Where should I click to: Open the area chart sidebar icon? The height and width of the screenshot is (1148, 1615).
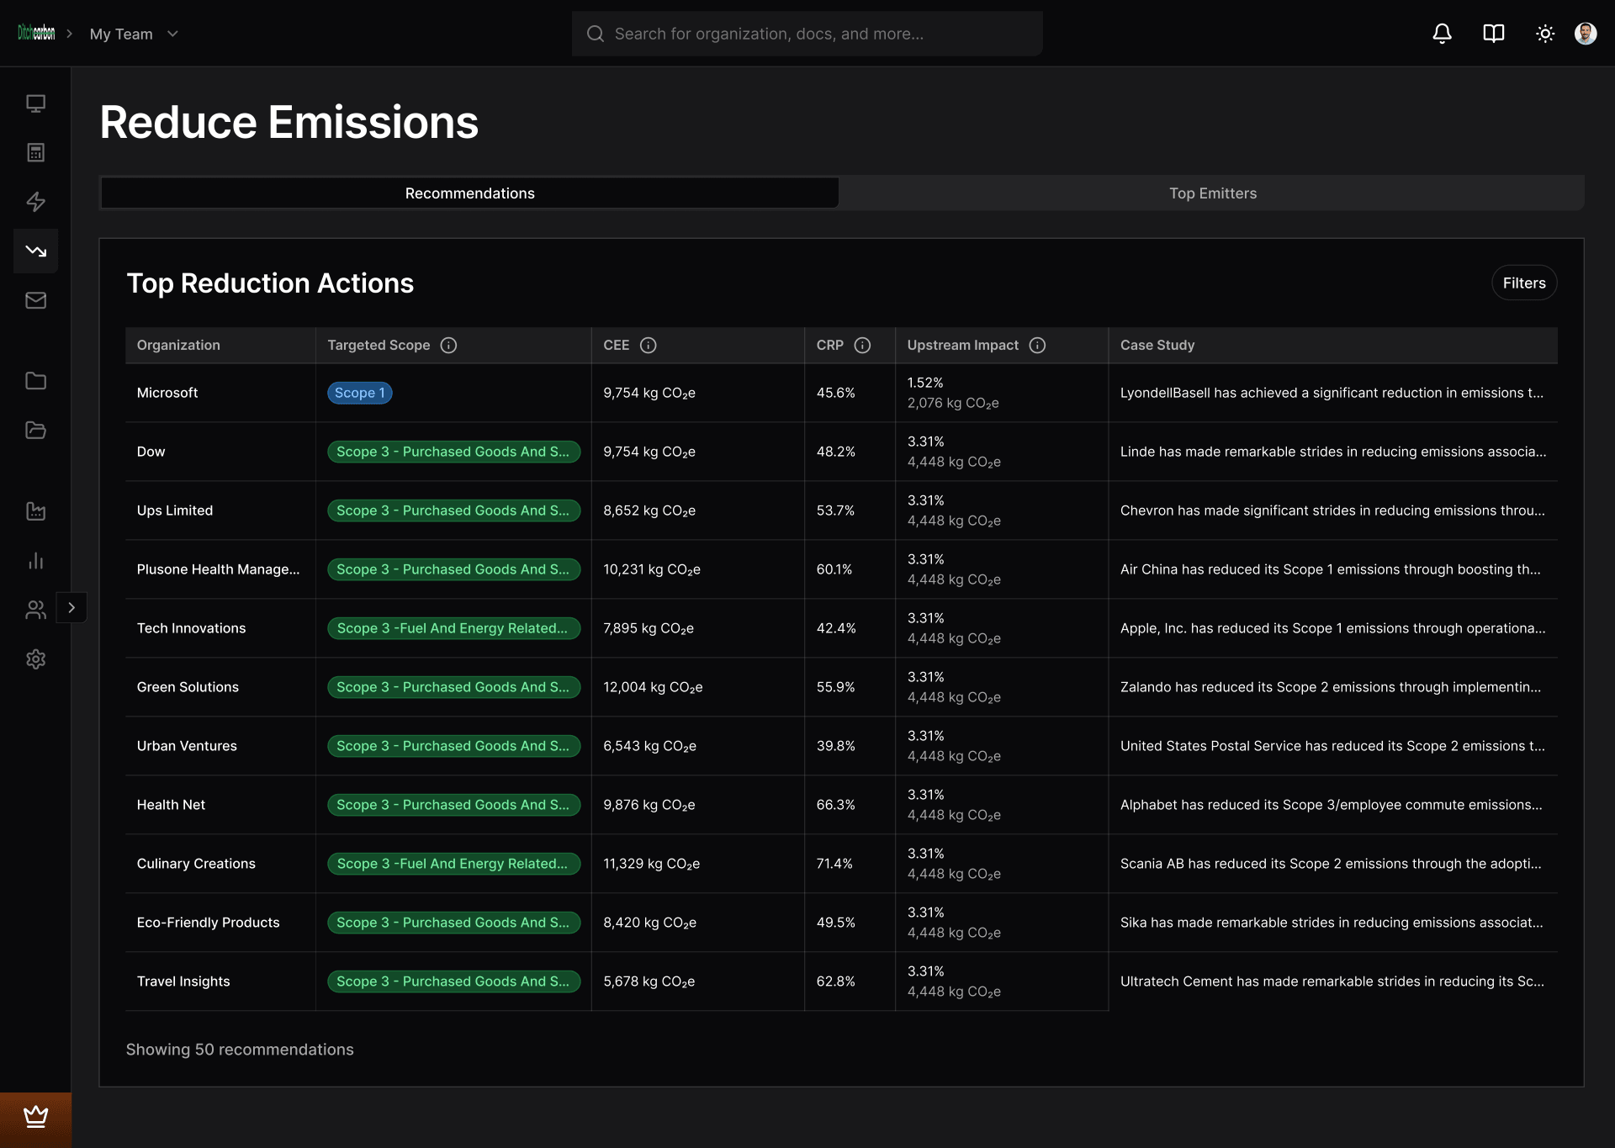(35, 511)
